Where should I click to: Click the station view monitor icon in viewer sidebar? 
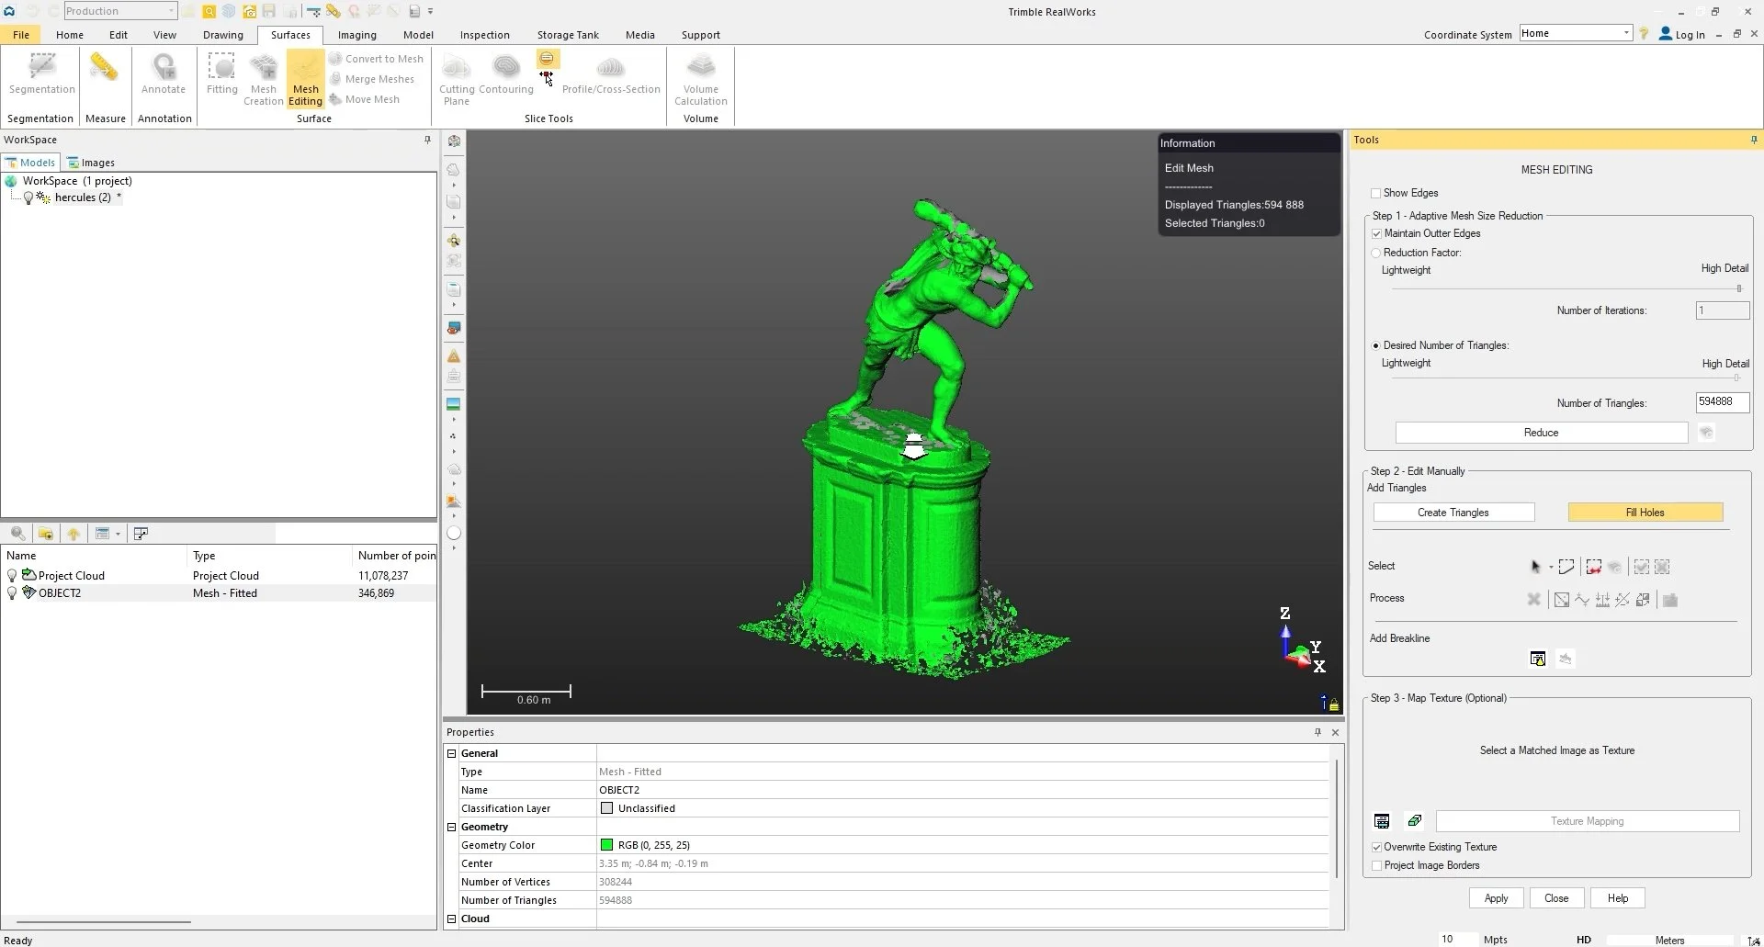point(454,328)
